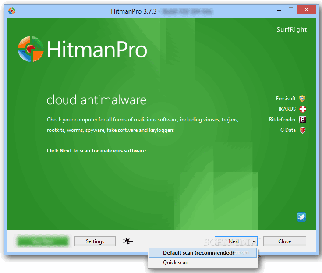Screen dimensions: 322x273
Task: Click 'Click Next to scan for malicious software'
Action: coord(96,151)
